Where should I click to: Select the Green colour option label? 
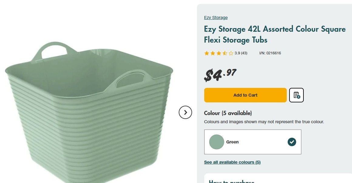click(232, 142)
